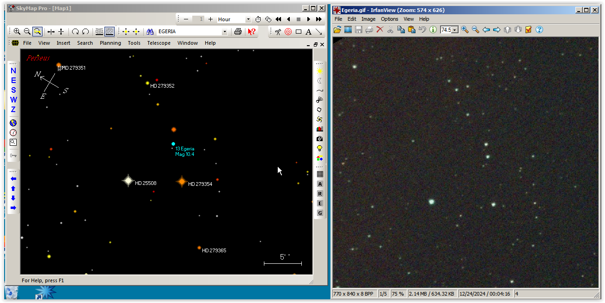Image resolution: width=605 pixels, height=303 pixels.
Task: Point to zenith with the Z button
Action: (x=13, y=110)
